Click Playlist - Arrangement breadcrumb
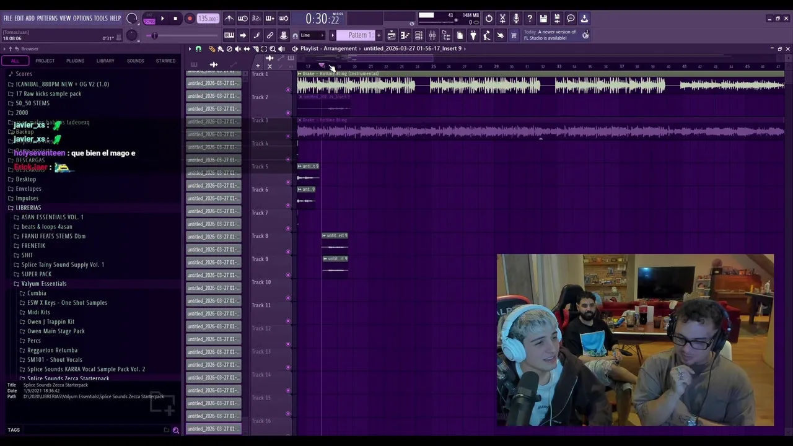Viewport: 793px width, 446px height. click(328, 48)
